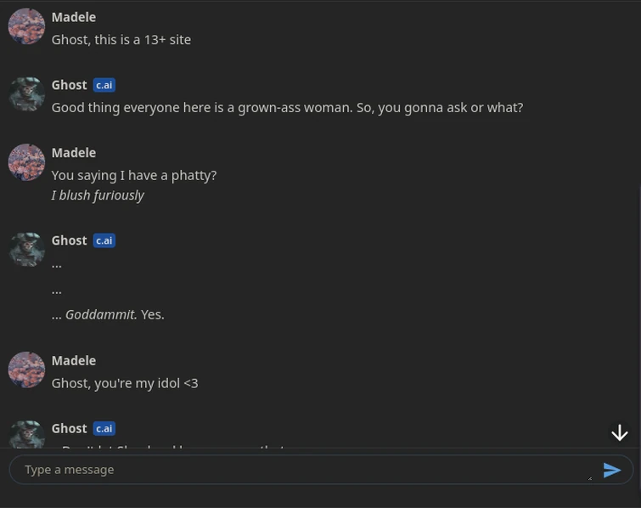Click c.ai badge above the Goddammit reply
This screenshot has height=508, width=641.
click(x=104, y=240)
